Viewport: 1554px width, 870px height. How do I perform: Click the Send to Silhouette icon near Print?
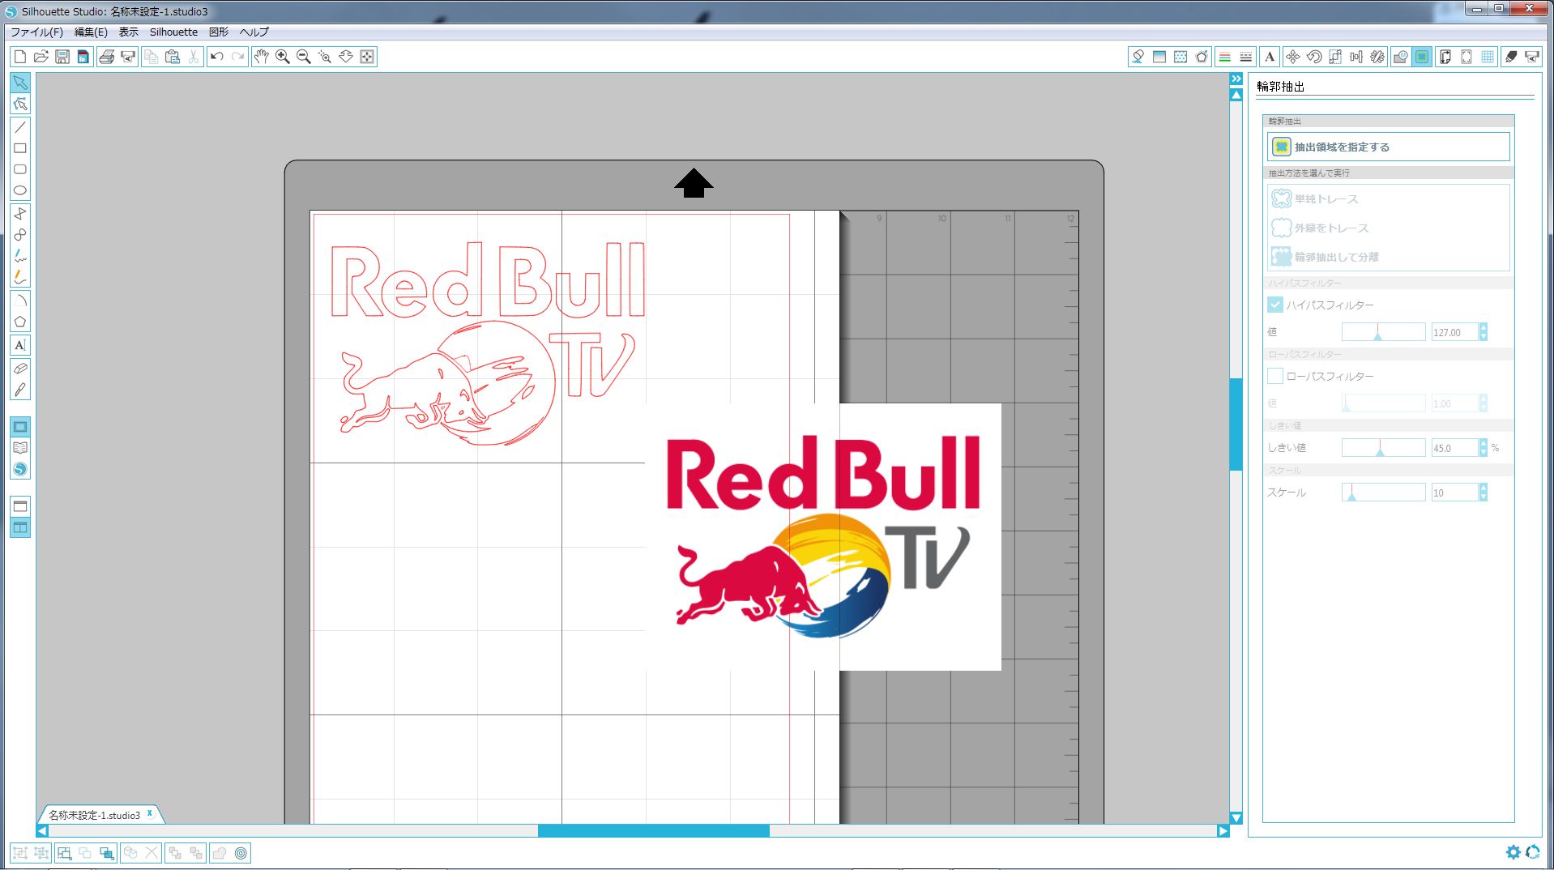pyautogui.click(x=128, y=57)
